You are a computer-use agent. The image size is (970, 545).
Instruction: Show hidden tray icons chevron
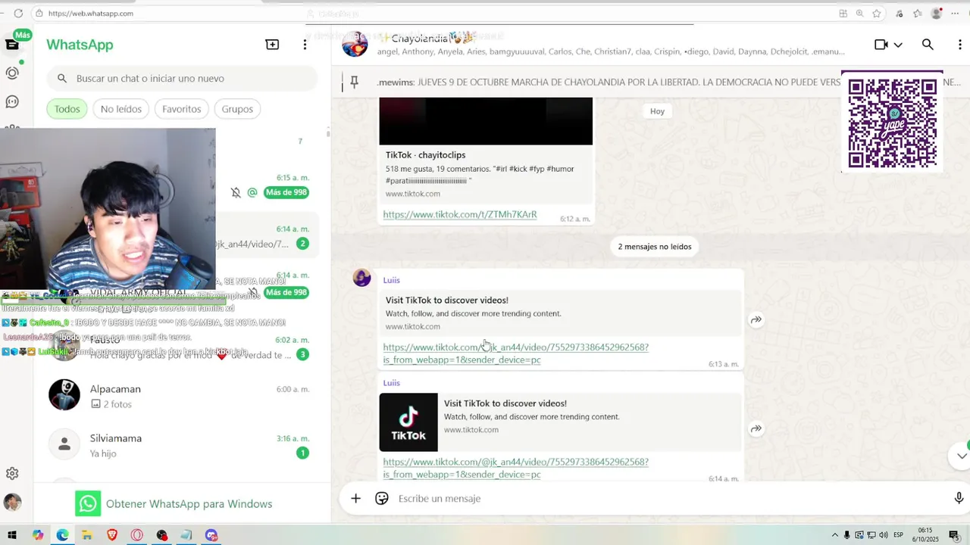click(x=835, y=535)
